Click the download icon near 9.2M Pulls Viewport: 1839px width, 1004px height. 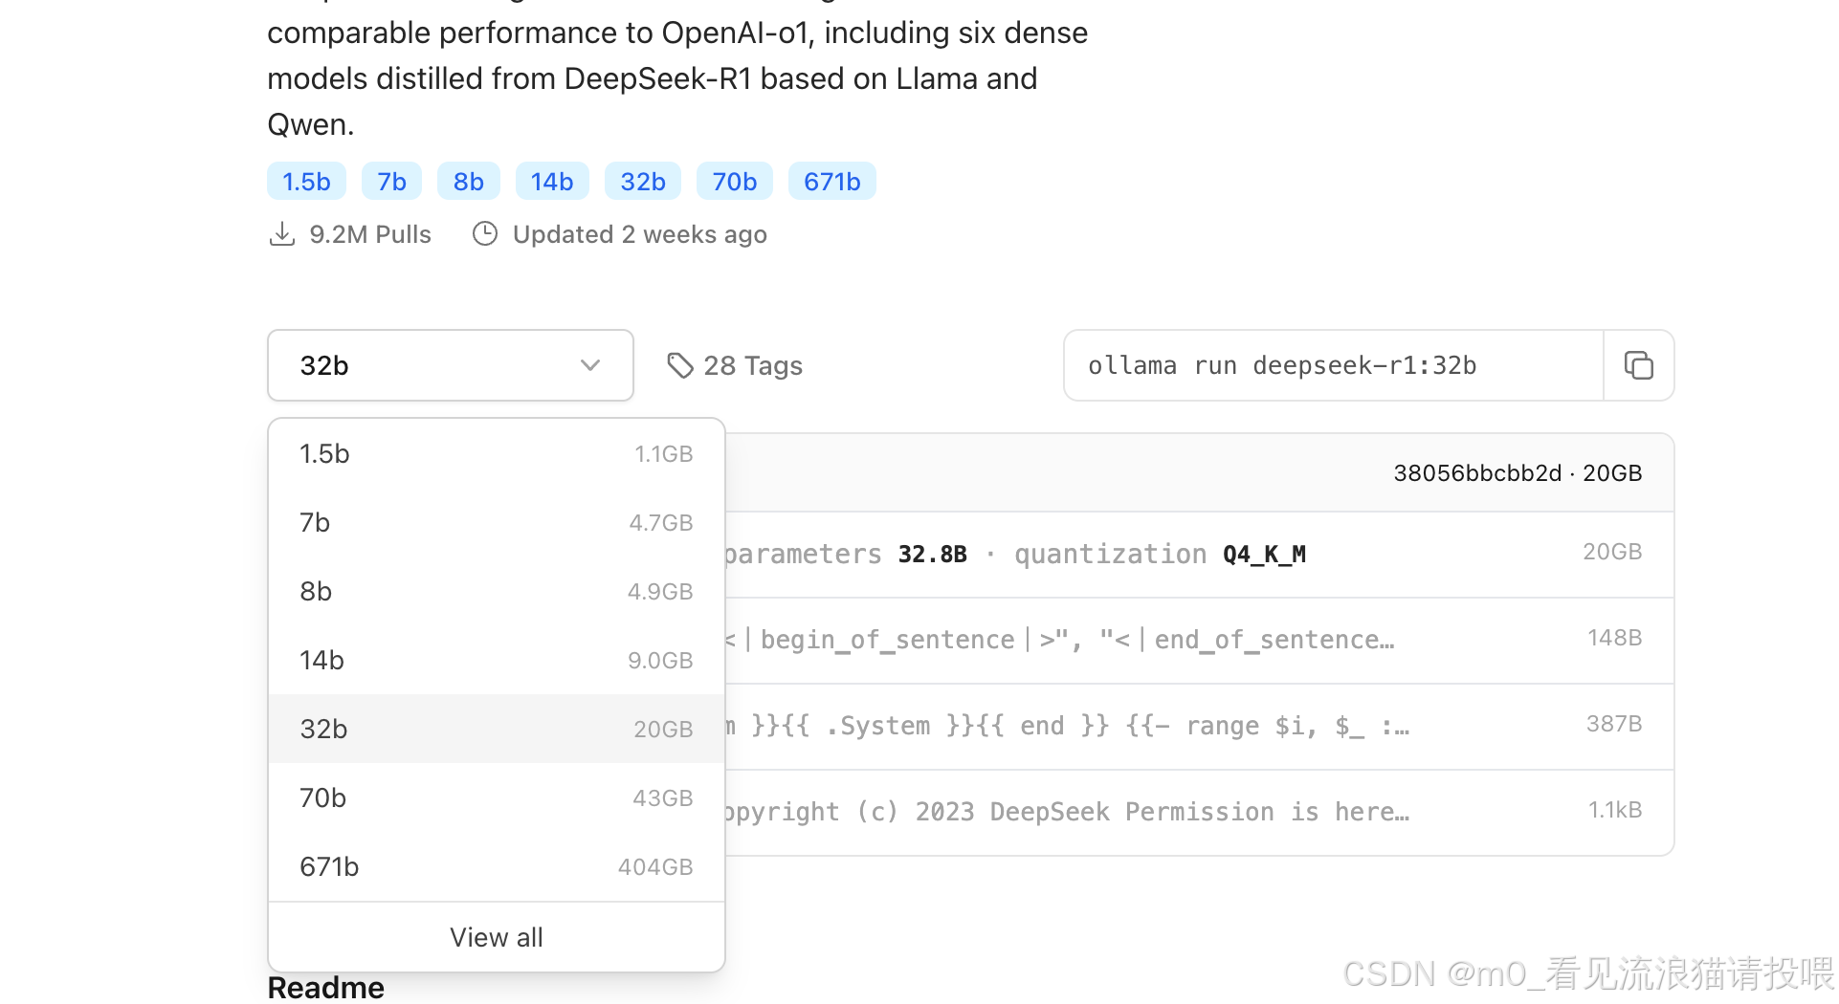(281, 234)
